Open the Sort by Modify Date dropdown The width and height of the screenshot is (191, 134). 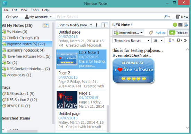click(75, 25)
